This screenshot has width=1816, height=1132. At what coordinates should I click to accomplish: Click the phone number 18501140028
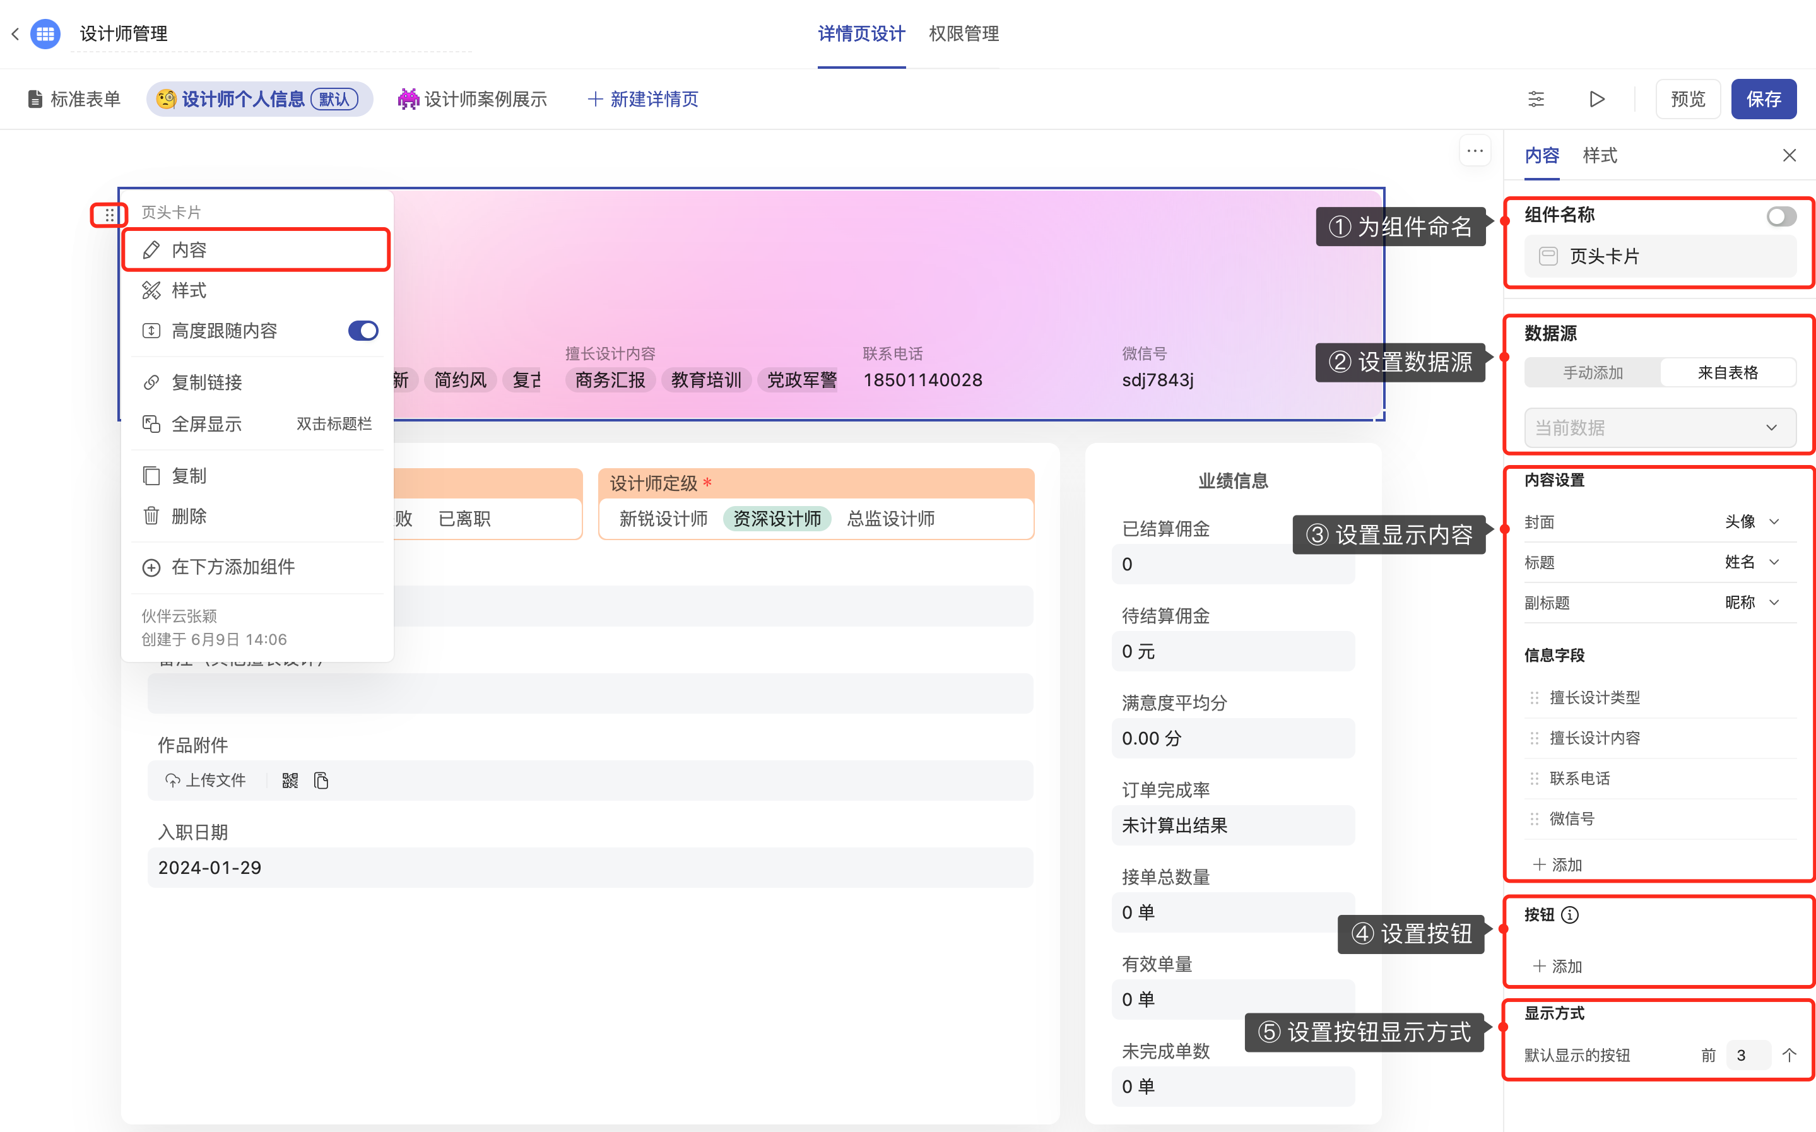pos(923,380)
